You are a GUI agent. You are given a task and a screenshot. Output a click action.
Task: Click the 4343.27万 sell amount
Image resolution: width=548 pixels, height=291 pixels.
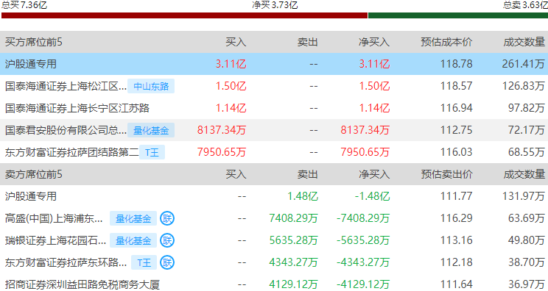[x=294, y=262]
